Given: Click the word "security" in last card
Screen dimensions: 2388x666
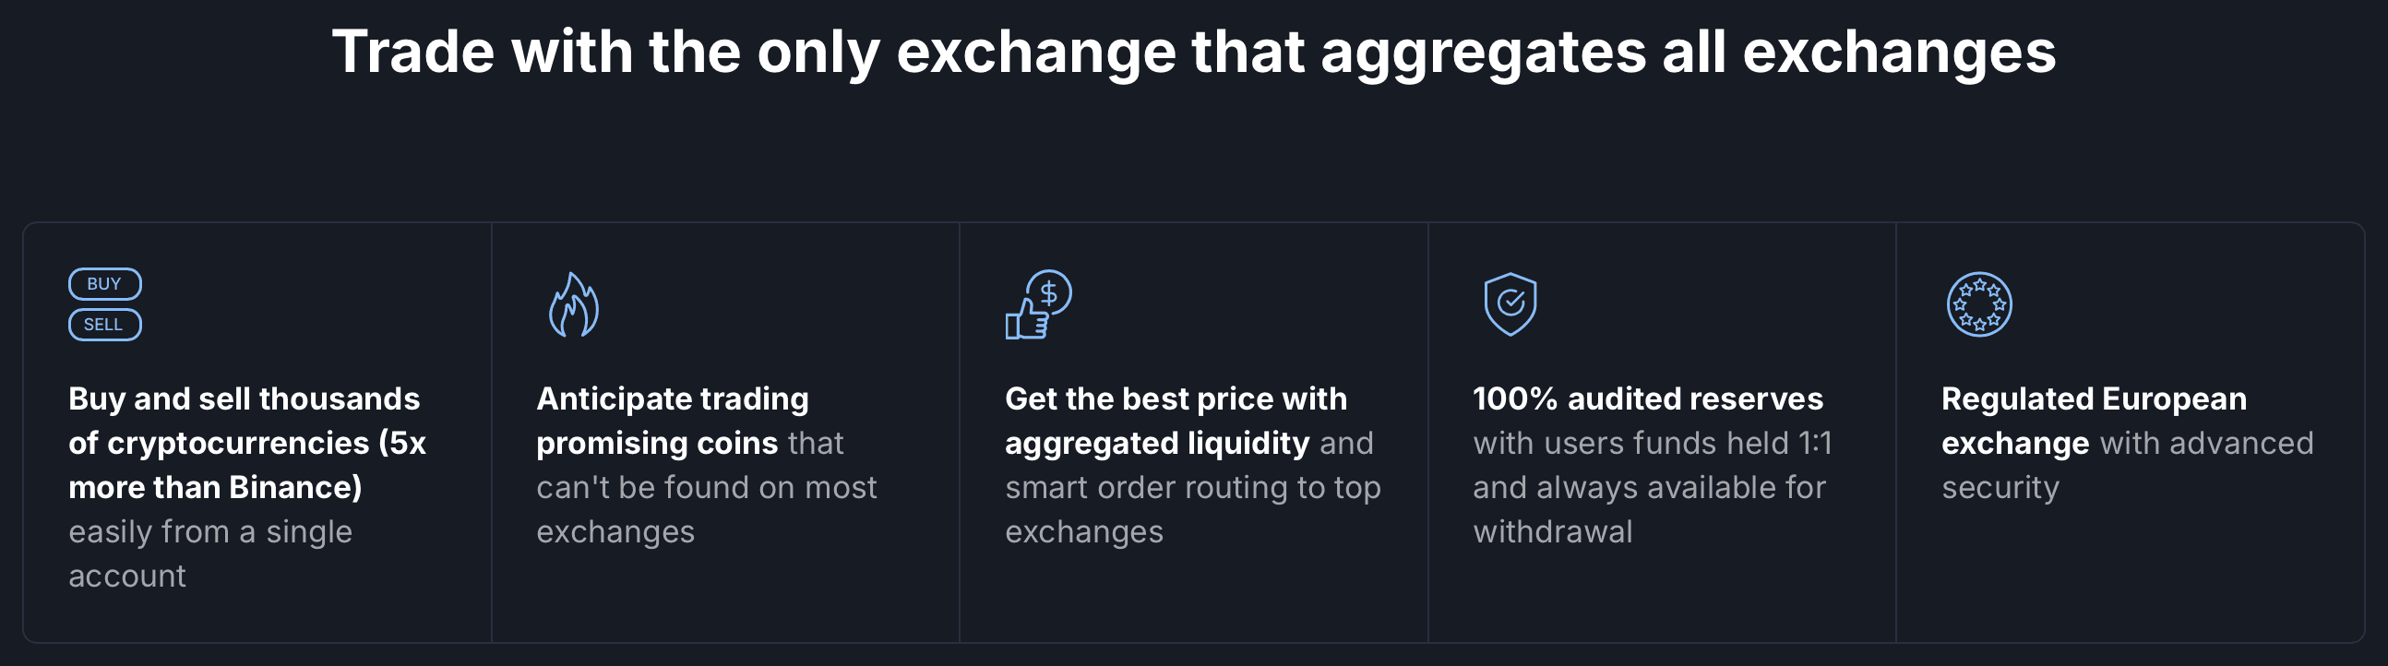Looking at the screenshot, I should coord(2000,488).
